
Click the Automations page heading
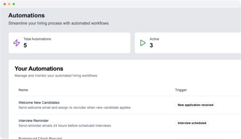tap(26, 16)
